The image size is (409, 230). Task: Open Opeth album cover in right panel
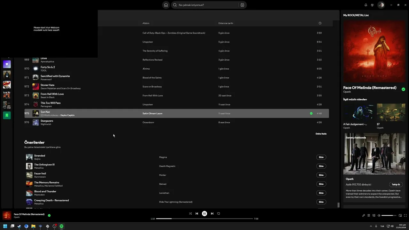pos(374,51)
